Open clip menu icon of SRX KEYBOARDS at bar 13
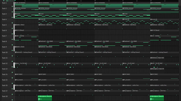 click(x=39, y=3)
